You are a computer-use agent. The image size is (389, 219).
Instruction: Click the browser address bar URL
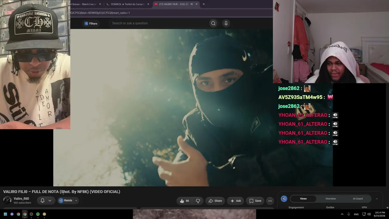click(x=100, y=13)
